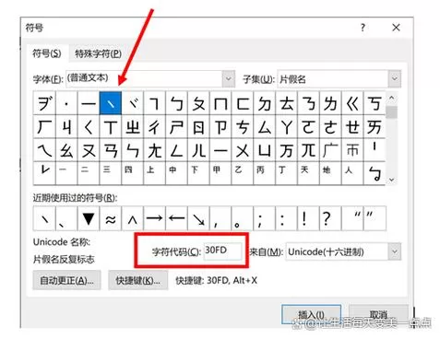
Task: Pick recently used ; semicolon symbol
Action: coord(265,218)
